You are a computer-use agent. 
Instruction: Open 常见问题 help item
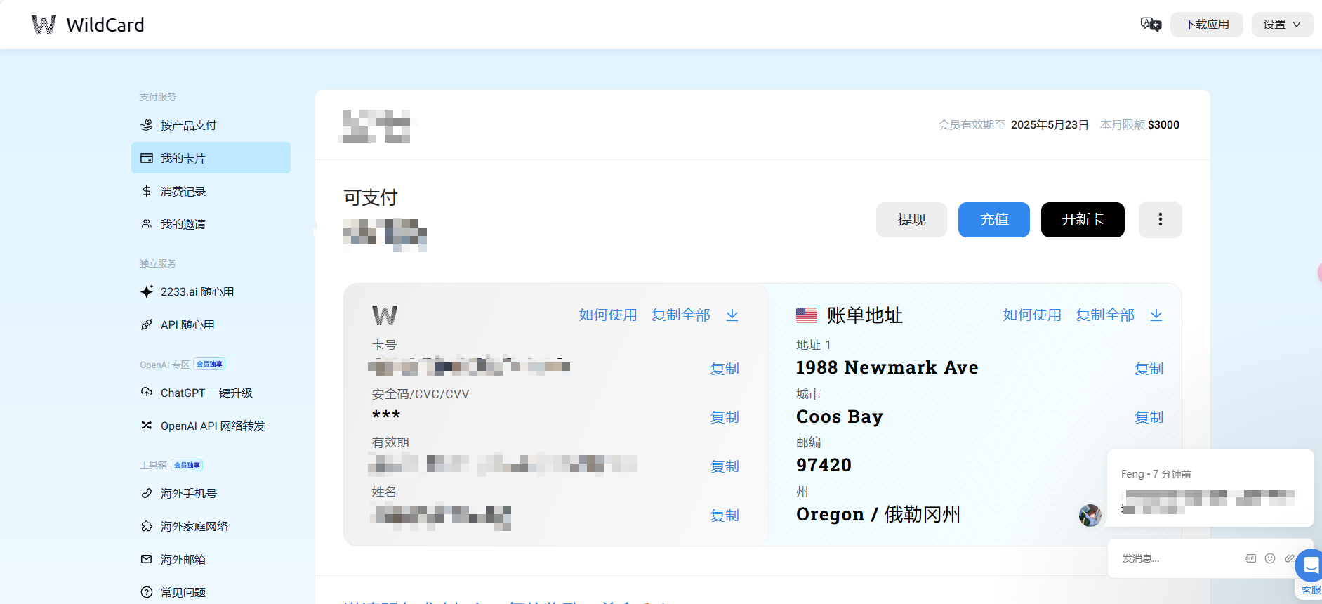click(x=211, y=592)
